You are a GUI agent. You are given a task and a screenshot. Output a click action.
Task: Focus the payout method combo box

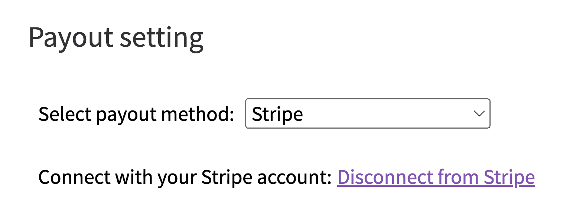[368, 113]
